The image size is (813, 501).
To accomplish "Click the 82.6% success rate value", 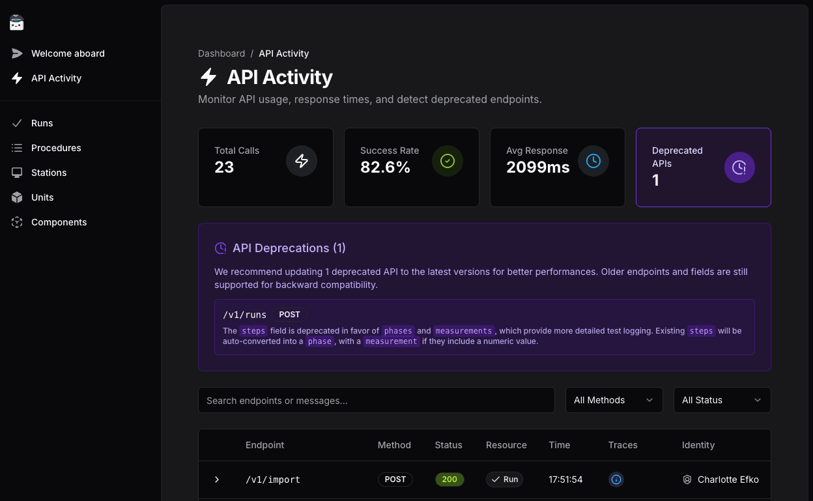I will point(386,167).
